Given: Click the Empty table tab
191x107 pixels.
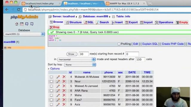Looking at the screenshot, I should (182, 22).
